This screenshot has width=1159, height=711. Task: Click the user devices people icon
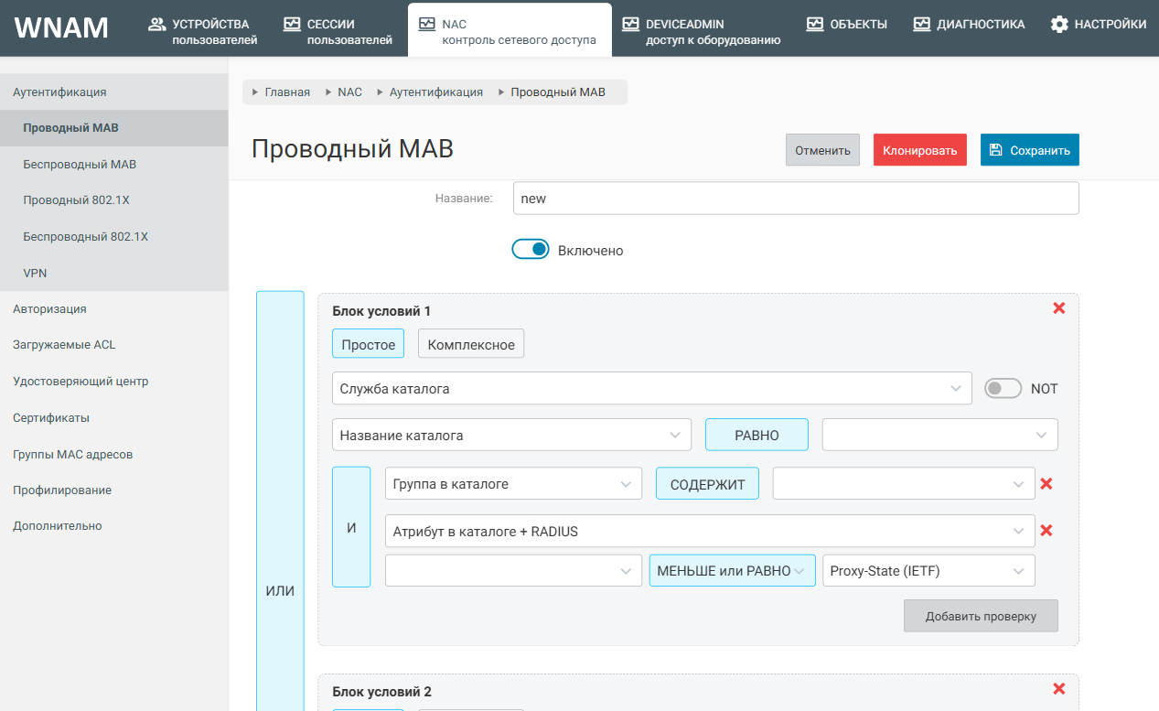(156, 24)
